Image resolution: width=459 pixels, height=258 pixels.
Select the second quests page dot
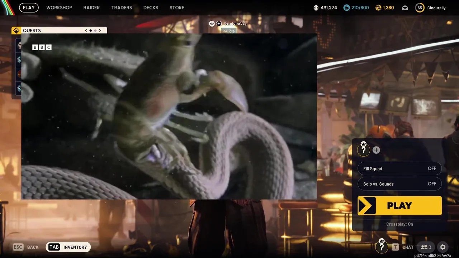coord(95,30)
